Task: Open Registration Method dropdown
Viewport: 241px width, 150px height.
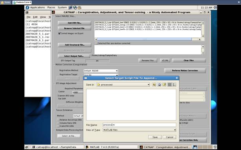Action: click(100, 71)
